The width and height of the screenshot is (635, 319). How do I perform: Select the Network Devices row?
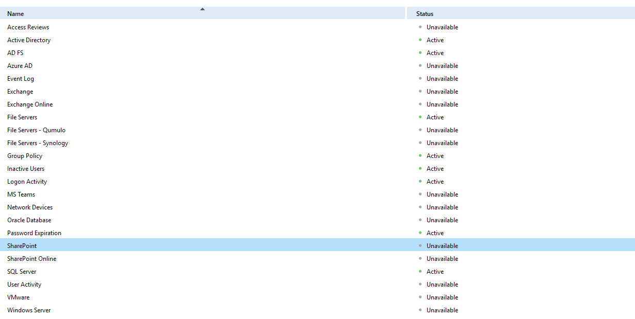tap(30, 207)
